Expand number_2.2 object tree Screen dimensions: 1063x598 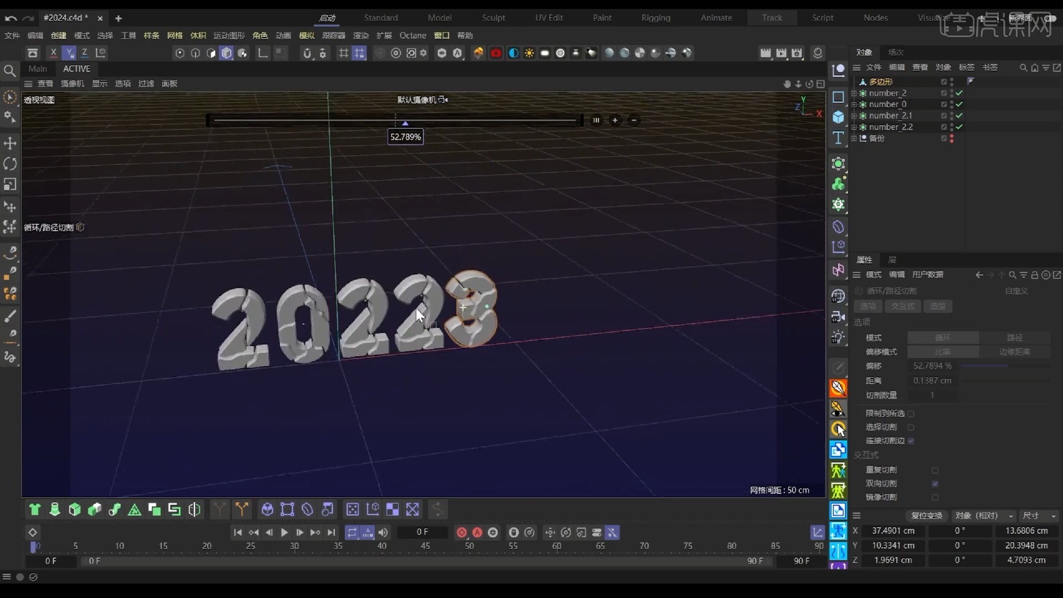[854, 127]
